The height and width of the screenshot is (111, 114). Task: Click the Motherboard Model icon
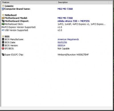[3, 18]
